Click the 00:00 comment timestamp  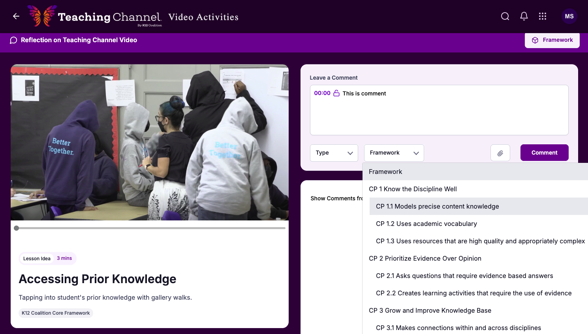(322, 93)
